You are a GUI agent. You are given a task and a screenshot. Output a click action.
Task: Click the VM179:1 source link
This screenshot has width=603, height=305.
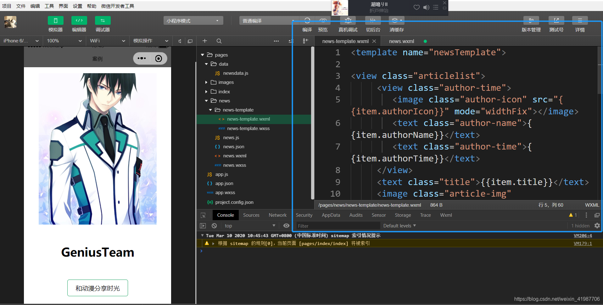point(583,243)
